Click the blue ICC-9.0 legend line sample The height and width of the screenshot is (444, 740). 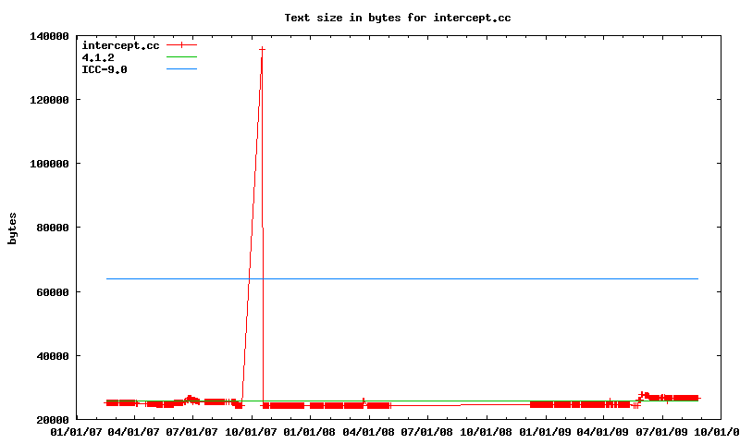point(182,69)
